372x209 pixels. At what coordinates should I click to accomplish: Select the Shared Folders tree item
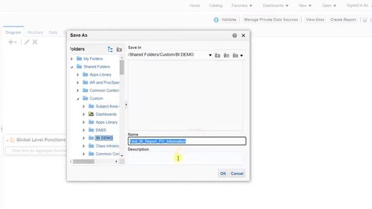[96, 67]
